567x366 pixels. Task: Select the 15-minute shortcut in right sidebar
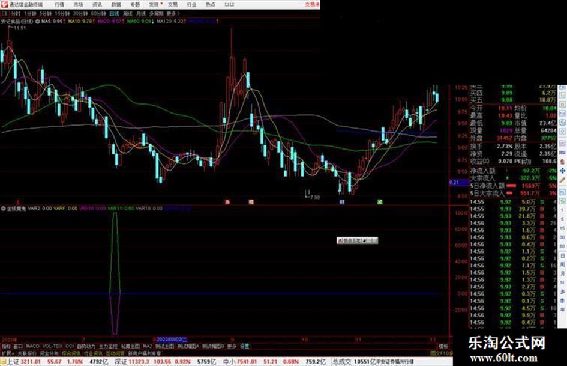point(562,228)
